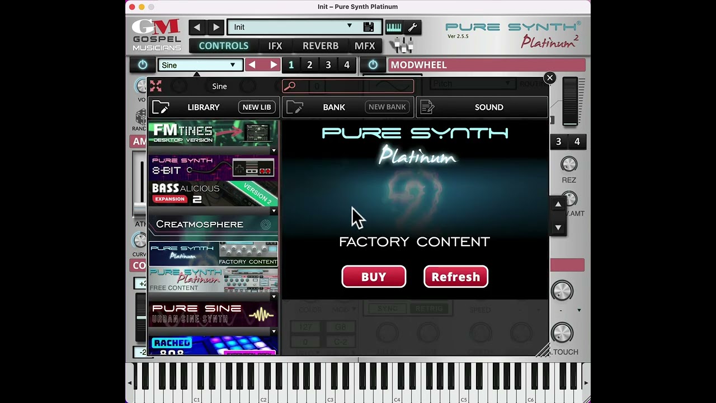This screenshot has width=716, height=403.
Task: Select the Creatmosphere library
Action: point(213,224)
